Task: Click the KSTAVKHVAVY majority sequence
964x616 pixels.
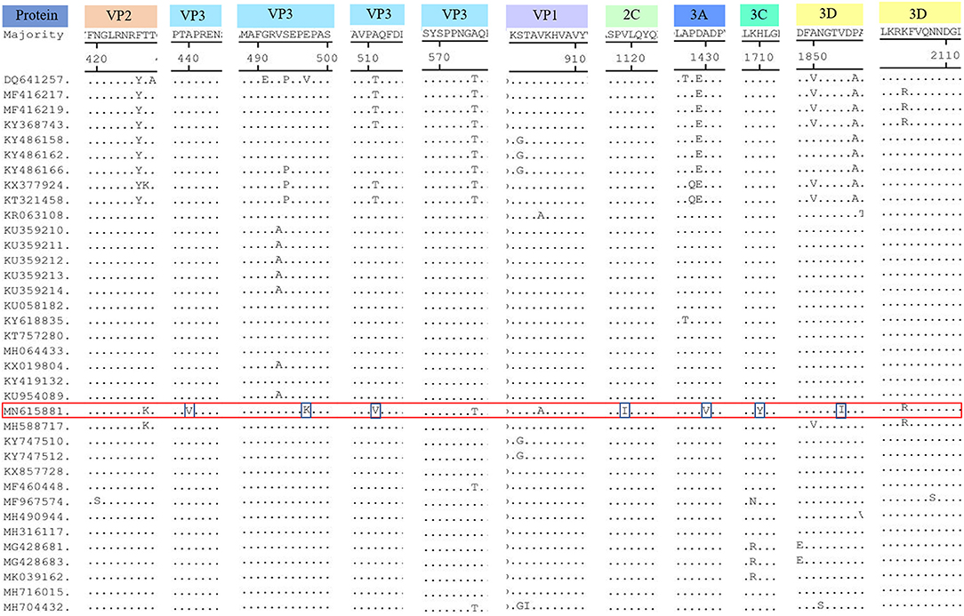Action: click(548, 36)
